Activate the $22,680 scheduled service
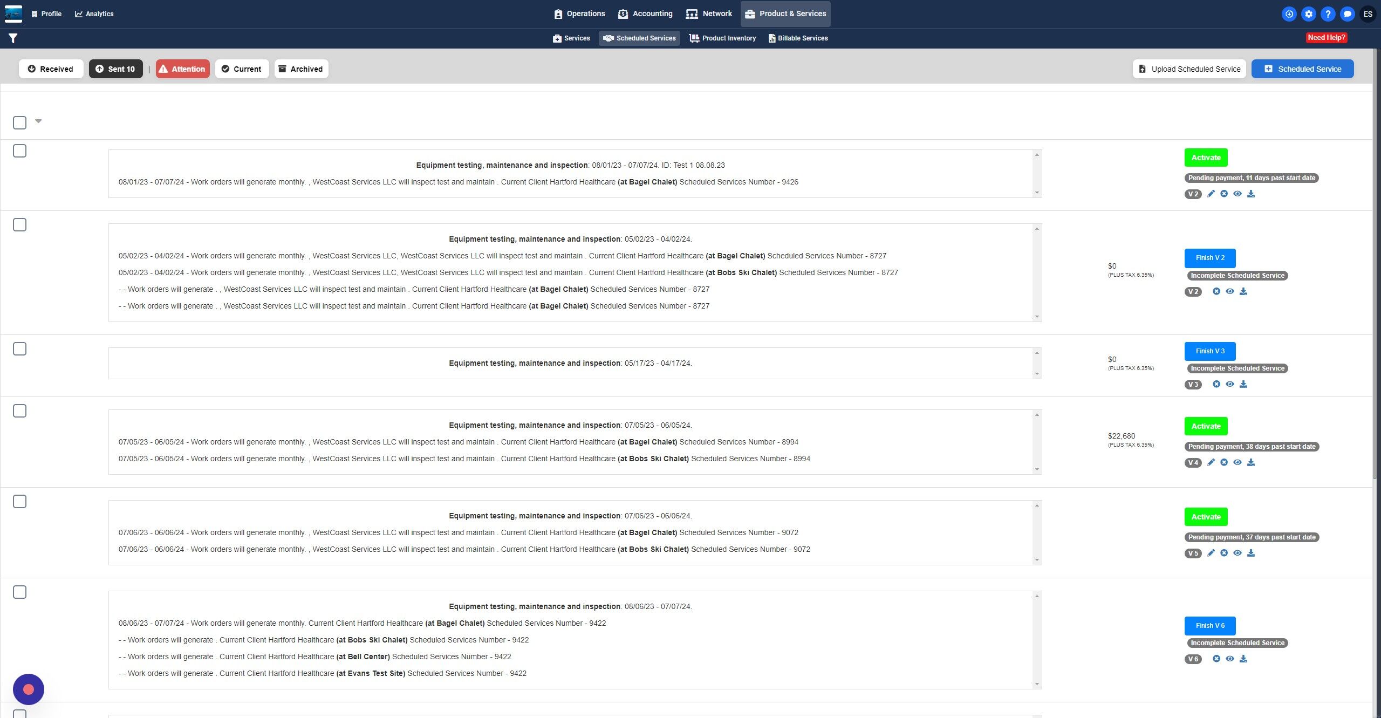The width and height of the screenshot is (1381, 718). 1206,426
